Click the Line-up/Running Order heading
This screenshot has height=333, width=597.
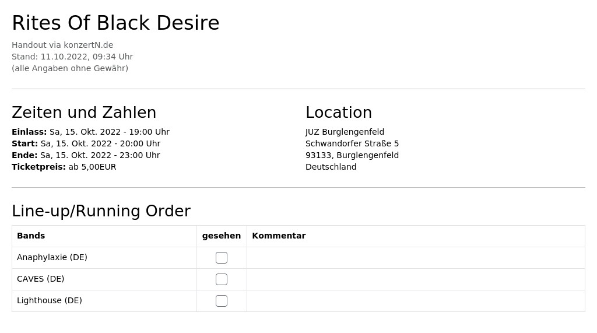pyautogui.click(x=101, y=211)
